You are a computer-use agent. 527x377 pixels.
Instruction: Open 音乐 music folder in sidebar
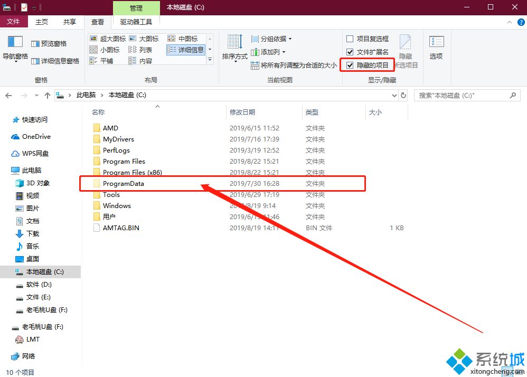(x=27, y=246)
